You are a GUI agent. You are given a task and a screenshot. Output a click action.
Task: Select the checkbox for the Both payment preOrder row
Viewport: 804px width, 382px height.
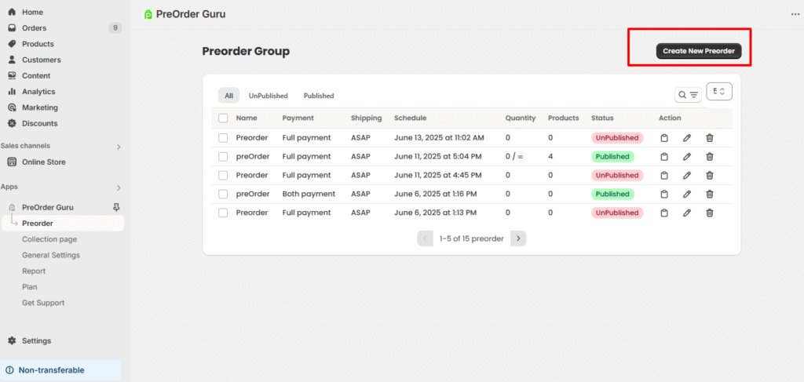pyautogui.click(x=223, y=194)
